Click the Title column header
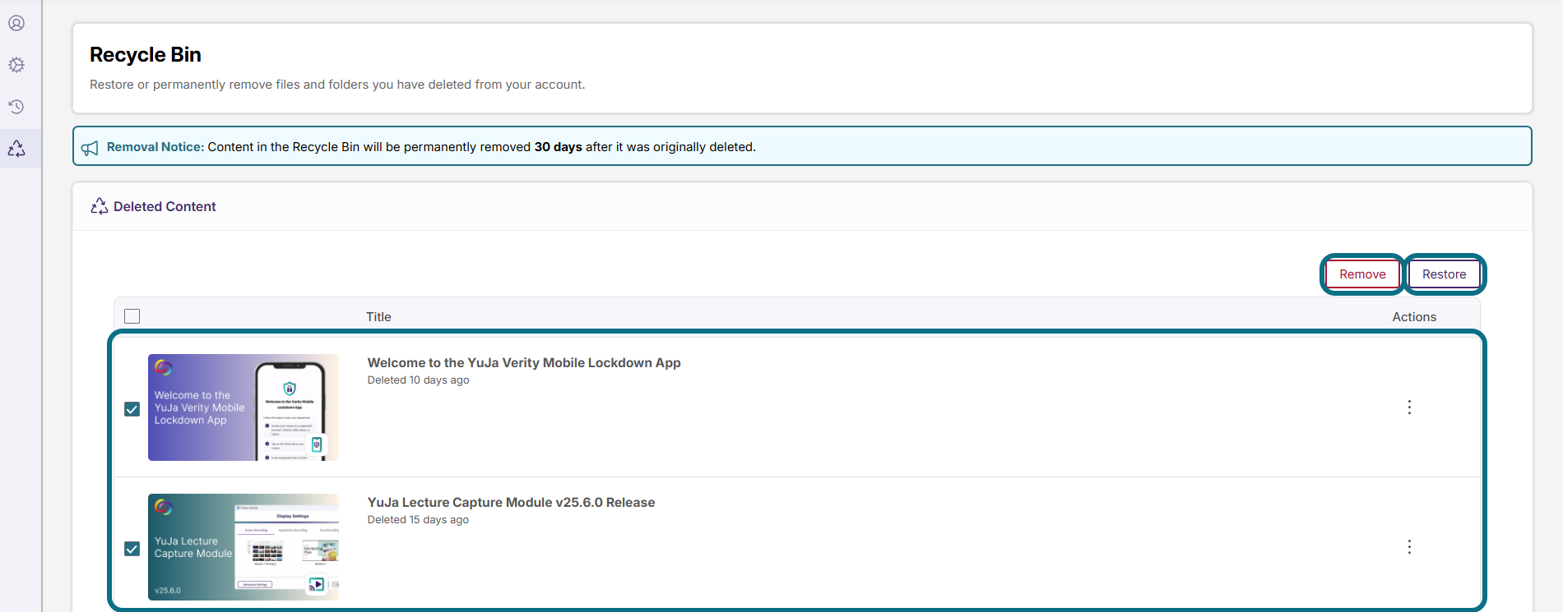Image resolution: width=1563 pixels, height=612 pixels. click(x=378, y=317)
